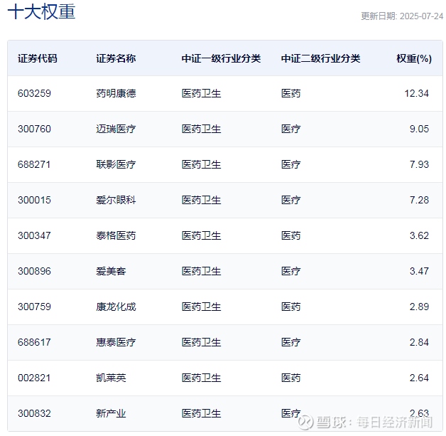The width and height of the screenshot is (446, 436).
Task: Click the 证券名称 column header
Action: point(116,58)
